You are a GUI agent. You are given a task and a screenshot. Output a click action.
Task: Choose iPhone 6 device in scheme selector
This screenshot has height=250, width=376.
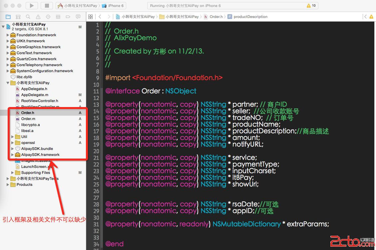pyautogui.click(x=113, y=6)
